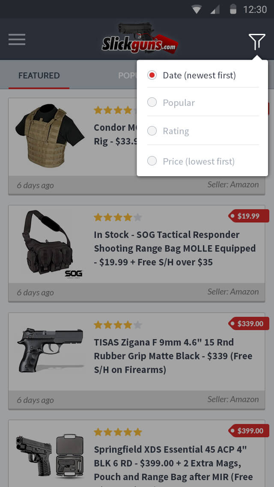Open the partially hidden Popular tab
The width and height of the screenshot is (274, 487).
tap(128, 75)
